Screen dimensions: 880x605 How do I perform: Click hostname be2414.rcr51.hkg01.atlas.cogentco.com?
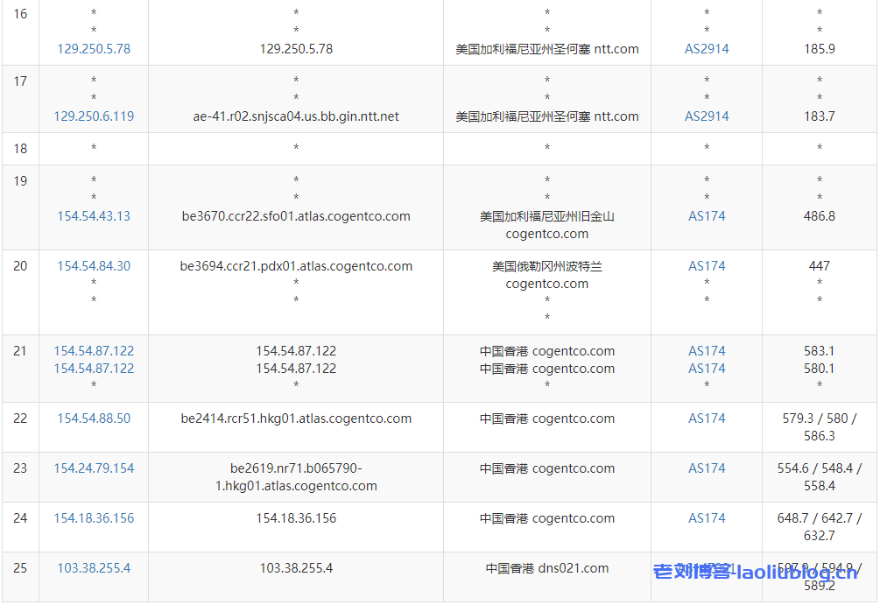point(296,419)
